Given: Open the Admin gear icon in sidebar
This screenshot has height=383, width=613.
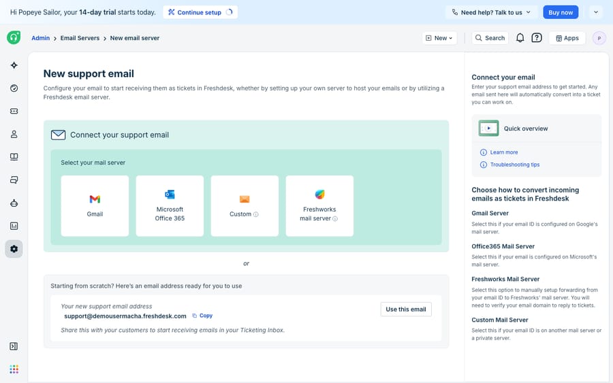Looking at the screenshot, I should click(x=14, y=249).
